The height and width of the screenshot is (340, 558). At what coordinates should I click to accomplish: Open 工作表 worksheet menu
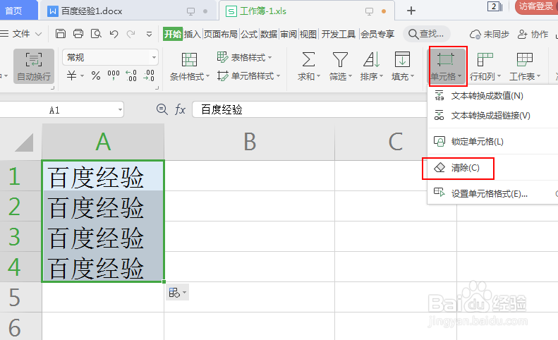525,66
